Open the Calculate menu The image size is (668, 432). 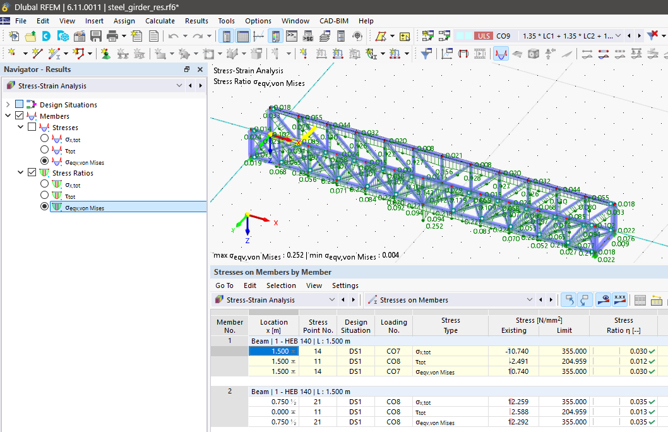click(160, 21)
